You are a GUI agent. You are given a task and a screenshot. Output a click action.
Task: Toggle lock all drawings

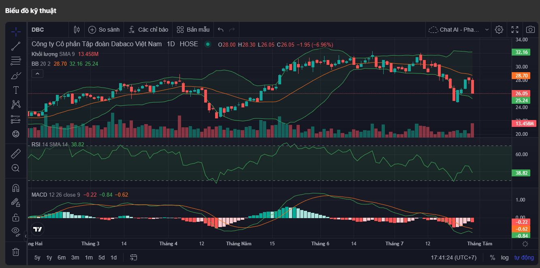(x=16, y=217)
